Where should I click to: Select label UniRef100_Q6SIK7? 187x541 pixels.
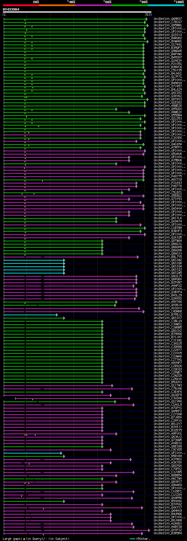point(168,318)
